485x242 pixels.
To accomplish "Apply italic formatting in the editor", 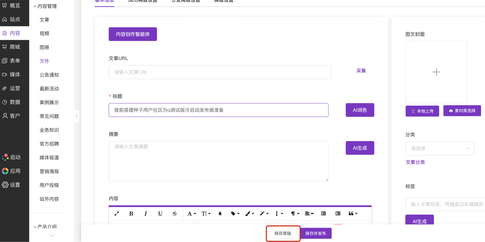I will [x=145, y=214].
